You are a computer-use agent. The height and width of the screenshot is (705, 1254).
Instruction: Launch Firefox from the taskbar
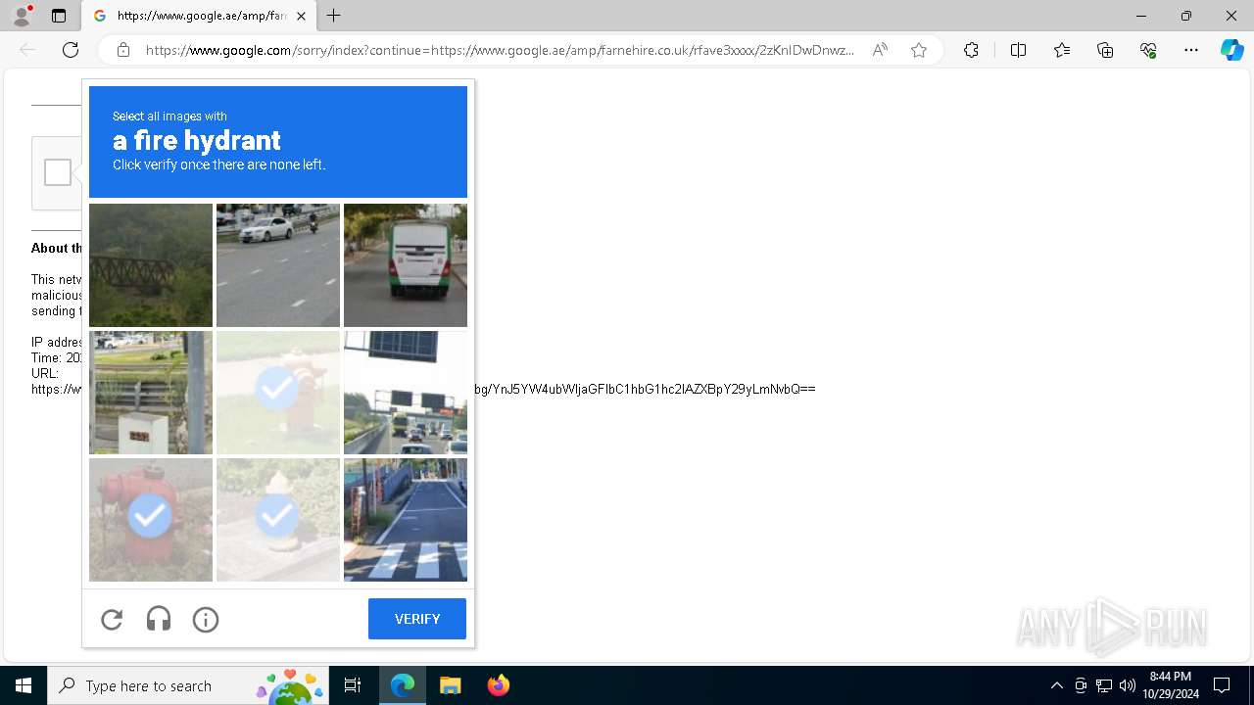(498, 685)
